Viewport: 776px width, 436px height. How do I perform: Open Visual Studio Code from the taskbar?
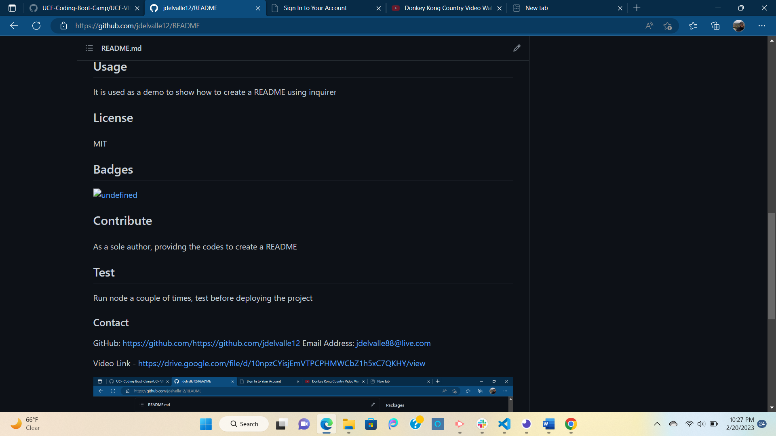pos(504,424)
